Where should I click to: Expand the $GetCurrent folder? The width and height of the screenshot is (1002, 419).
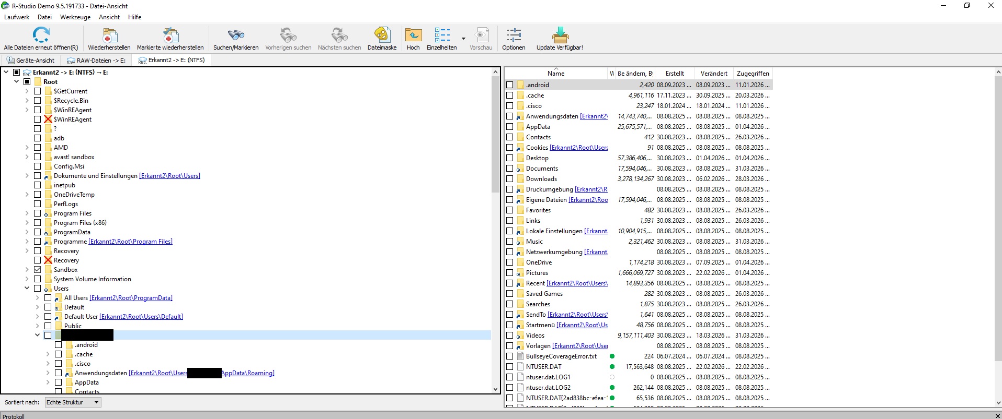tap(27, 91)
